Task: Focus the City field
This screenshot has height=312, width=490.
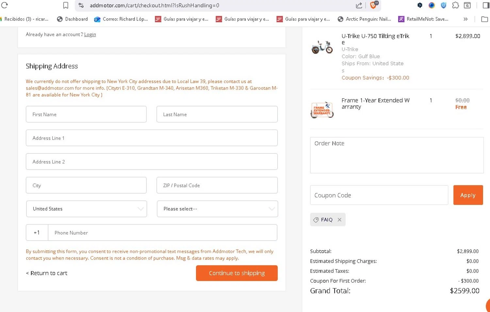Action: 86,185
